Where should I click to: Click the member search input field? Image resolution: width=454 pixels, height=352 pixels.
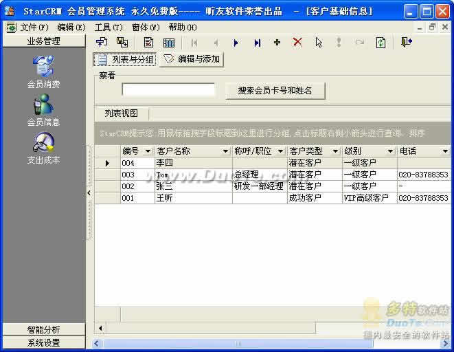click(168, 89)
